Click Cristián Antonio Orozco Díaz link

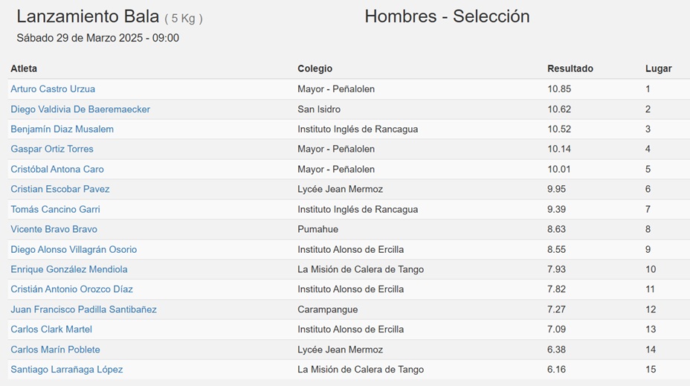point(71,289)
